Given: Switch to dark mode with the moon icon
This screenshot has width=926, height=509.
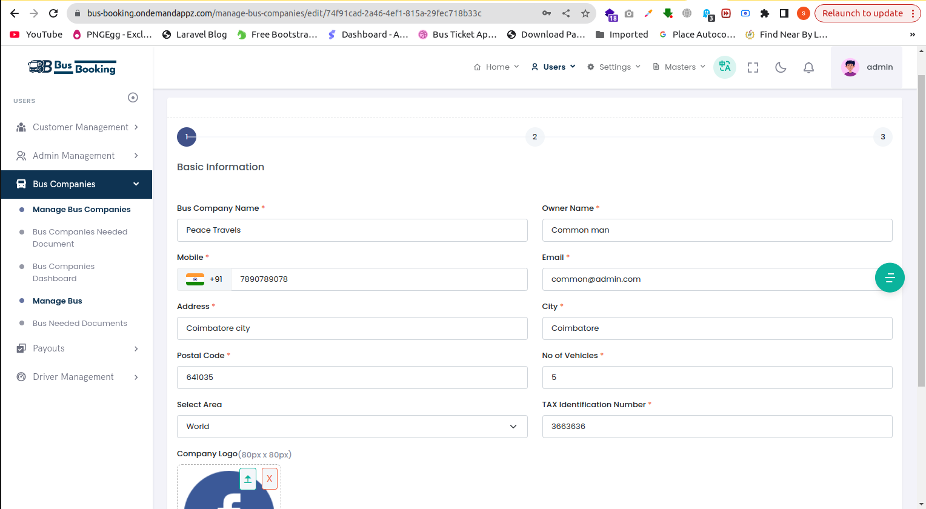Looking at the screenshot, I should click(x=781, y=67).
